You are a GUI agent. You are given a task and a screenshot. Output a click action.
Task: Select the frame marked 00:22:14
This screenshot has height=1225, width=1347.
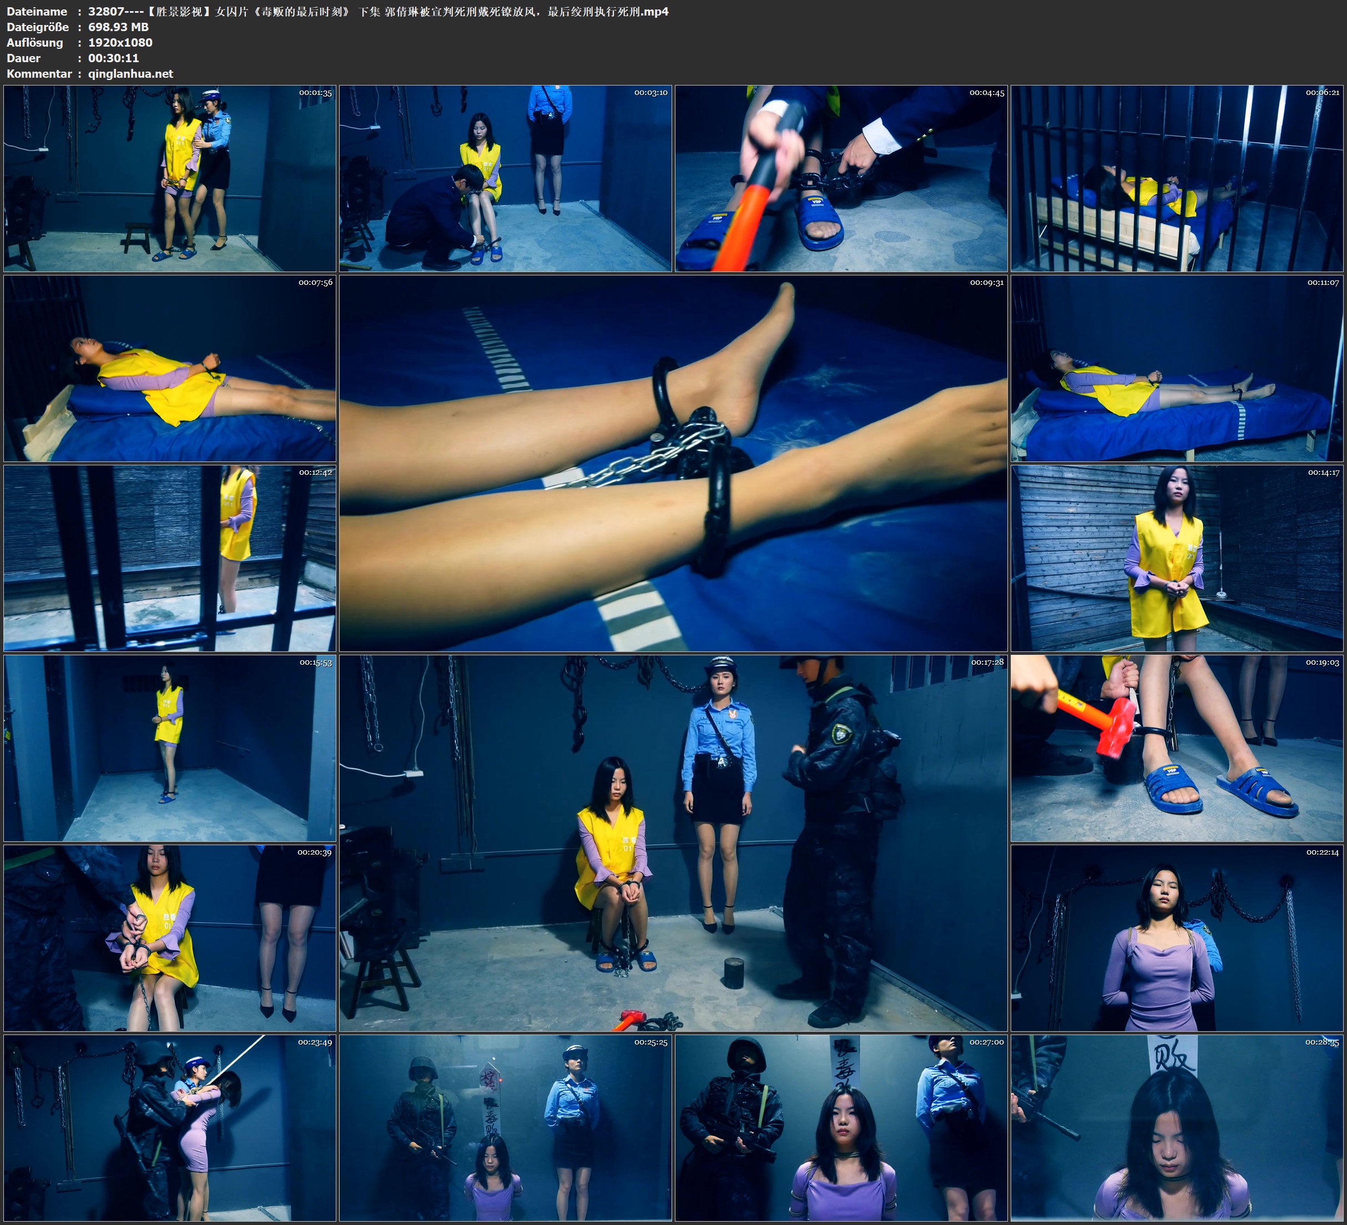coord(1177,937)
